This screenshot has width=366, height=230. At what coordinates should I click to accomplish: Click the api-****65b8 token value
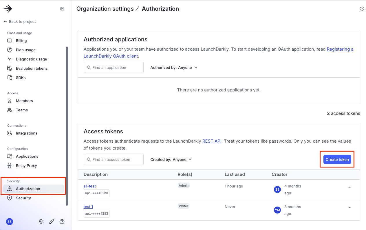pos(96,193)
